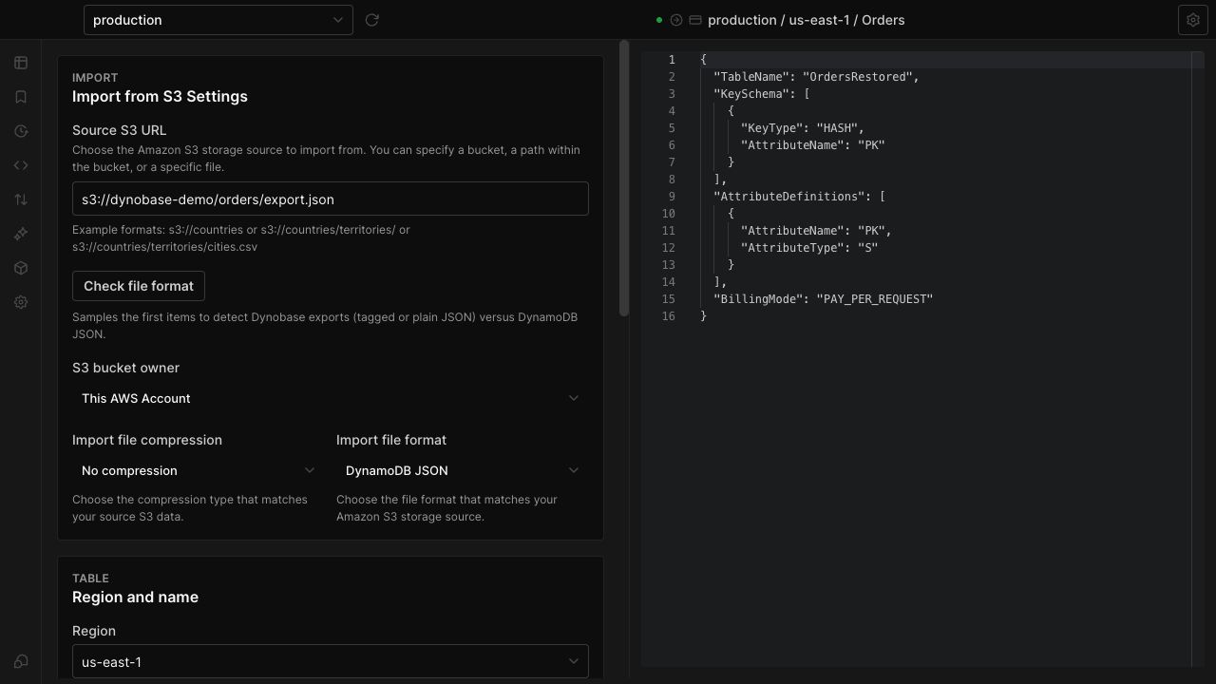Open the tables view sidebar icon
This screenshot has width=1216, height=684.
(x=21, y=63)
